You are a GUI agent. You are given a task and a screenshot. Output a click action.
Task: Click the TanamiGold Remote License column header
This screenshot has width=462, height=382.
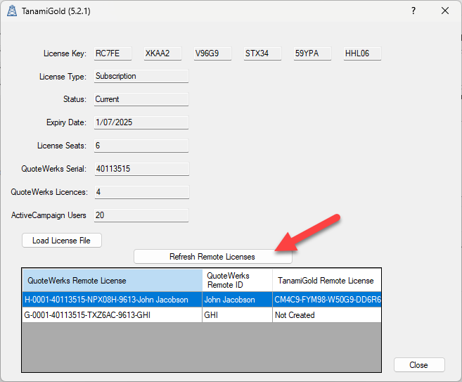[326, 281]
